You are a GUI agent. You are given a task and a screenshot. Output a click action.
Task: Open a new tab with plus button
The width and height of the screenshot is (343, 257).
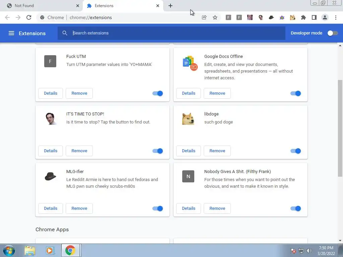[x=170, y=6]
